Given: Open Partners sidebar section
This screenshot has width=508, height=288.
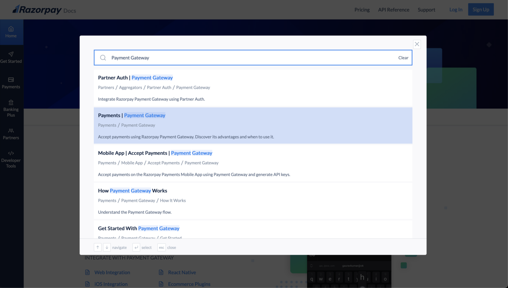Looking at the screenshot, I should 11,134.
